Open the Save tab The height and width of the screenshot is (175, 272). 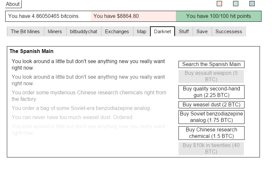point(202,32)
